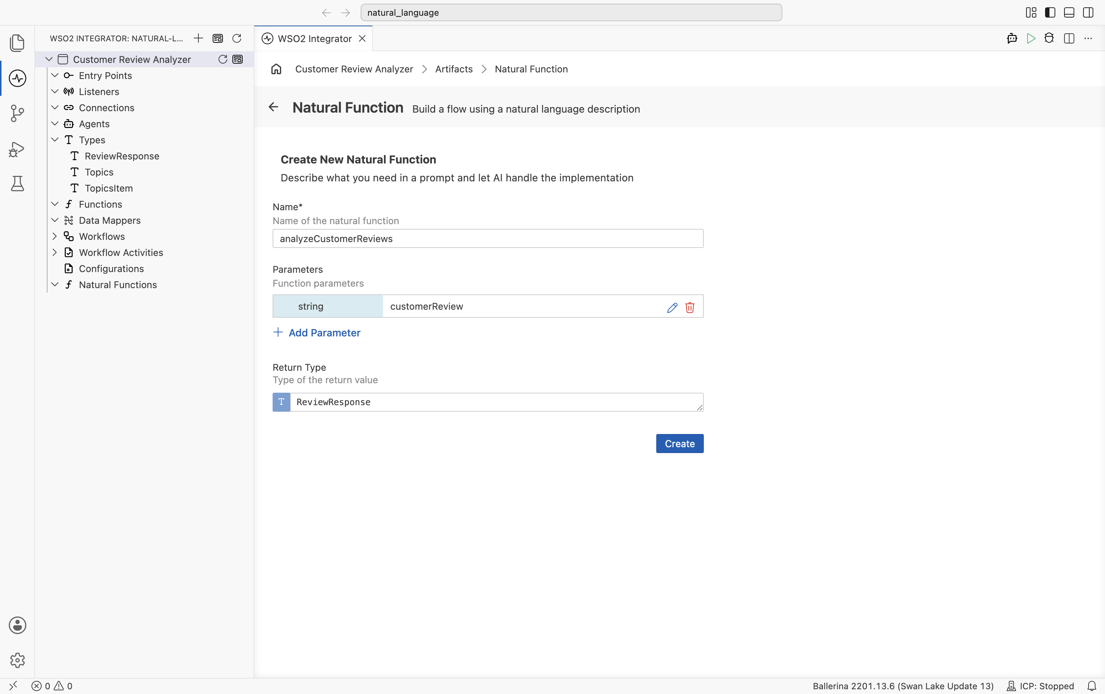
Task: Add a new artifact with plus icon
Action: click(198, 38)
